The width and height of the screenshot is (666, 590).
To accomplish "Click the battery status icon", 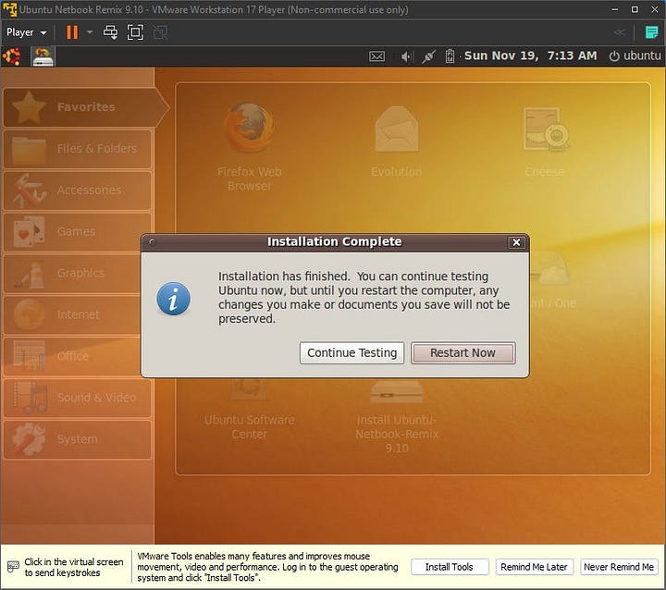I will (450, 56).
